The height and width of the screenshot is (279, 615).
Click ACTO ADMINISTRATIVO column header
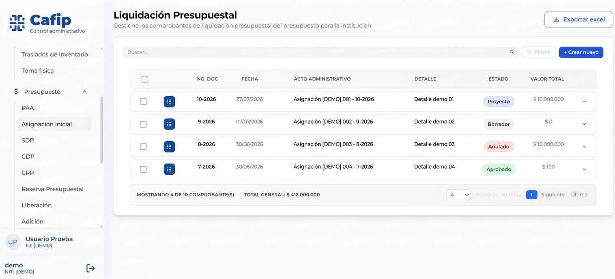pos(322,79)
